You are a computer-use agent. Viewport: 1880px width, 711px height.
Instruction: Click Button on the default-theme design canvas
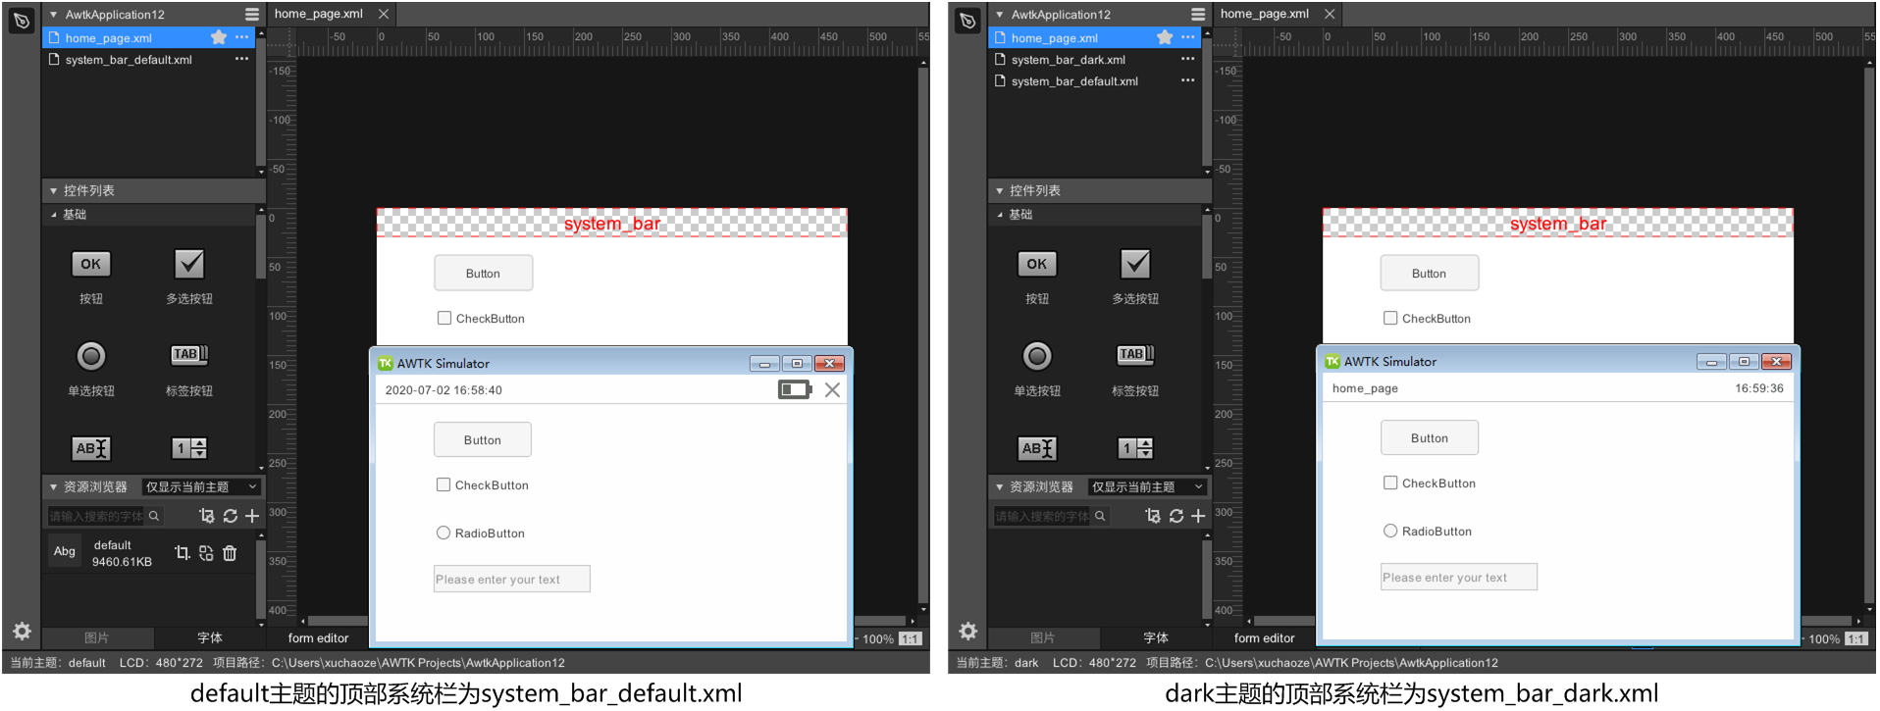tap(483, 273)
